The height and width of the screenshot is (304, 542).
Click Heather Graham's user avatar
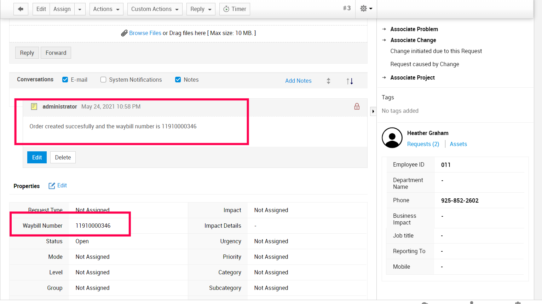click(392, 138)
